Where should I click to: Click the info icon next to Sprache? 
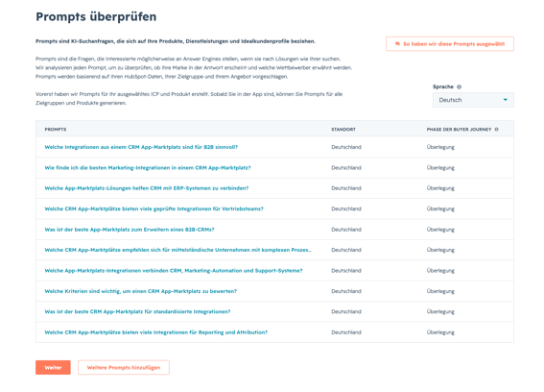[459, 86]
